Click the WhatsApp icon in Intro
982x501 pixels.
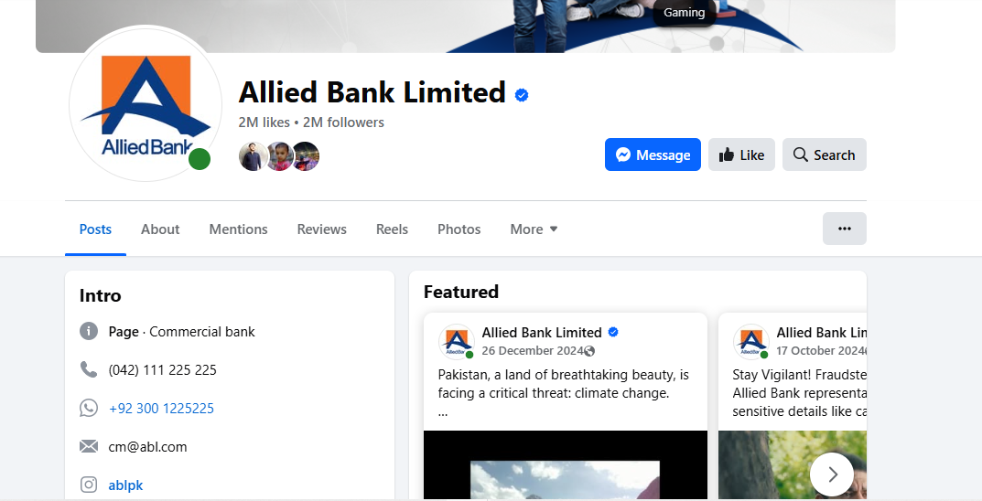point(89,409)
